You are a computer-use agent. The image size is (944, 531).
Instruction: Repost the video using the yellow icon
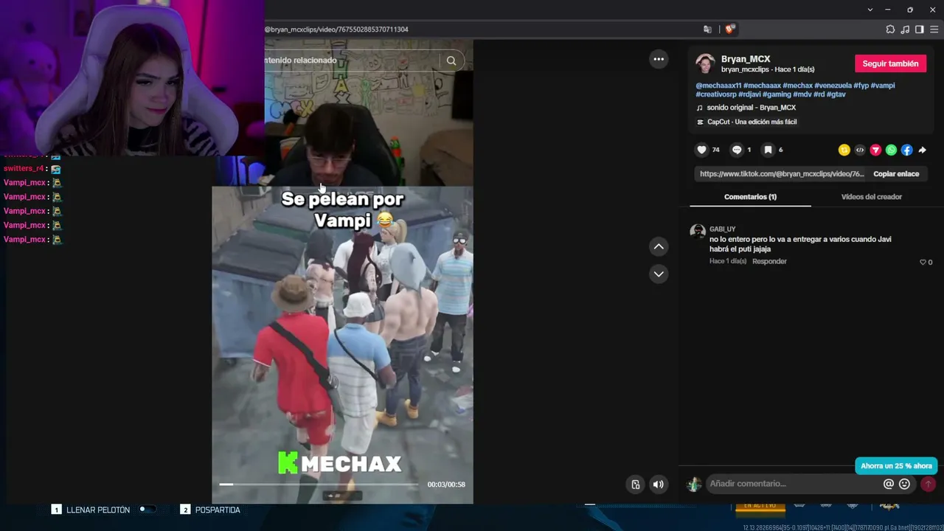click(x=844, y=150)
